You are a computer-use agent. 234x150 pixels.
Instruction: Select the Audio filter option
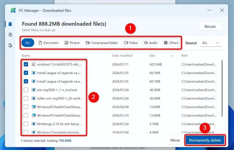pos(151,43)
